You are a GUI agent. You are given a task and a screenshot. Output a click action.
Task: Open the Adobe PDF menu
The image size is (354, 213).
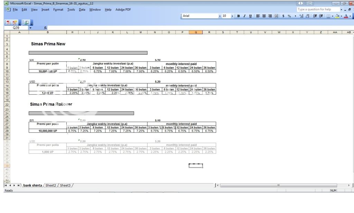pyautogui.click(x=123, y=9)
